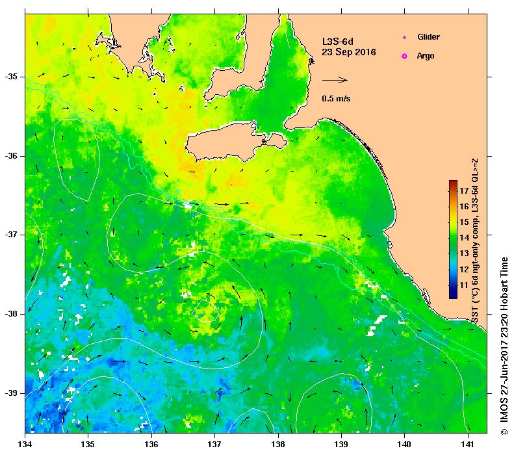
Task: Click the SST colorbar axis title
Action: (x=475, y=241)
